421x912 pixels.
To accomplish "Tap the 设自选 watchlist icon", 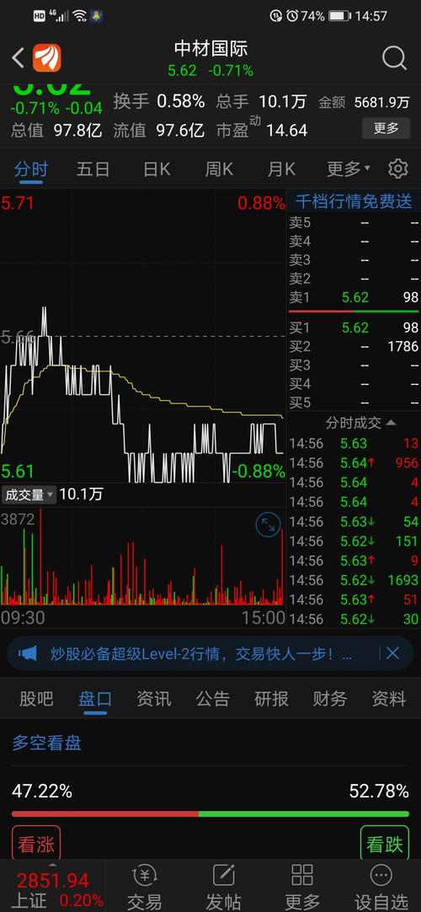I will pyautogui.click(x=381, y=887).
